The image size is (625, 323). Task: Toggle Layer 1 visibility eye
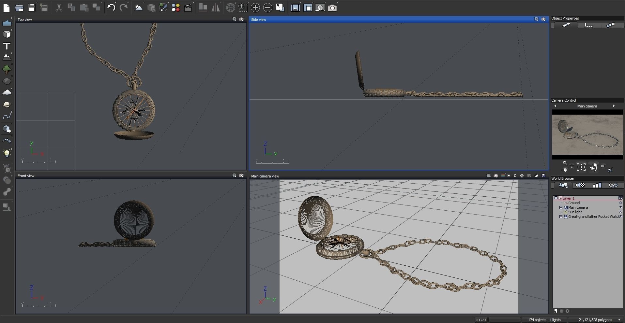621,198
